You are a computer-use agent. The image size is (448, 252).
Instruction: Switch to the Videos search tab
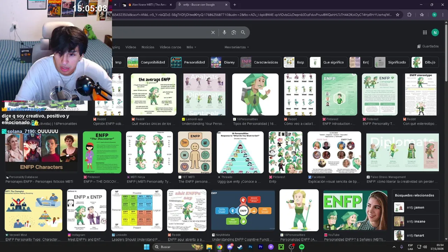click(131, 47)
